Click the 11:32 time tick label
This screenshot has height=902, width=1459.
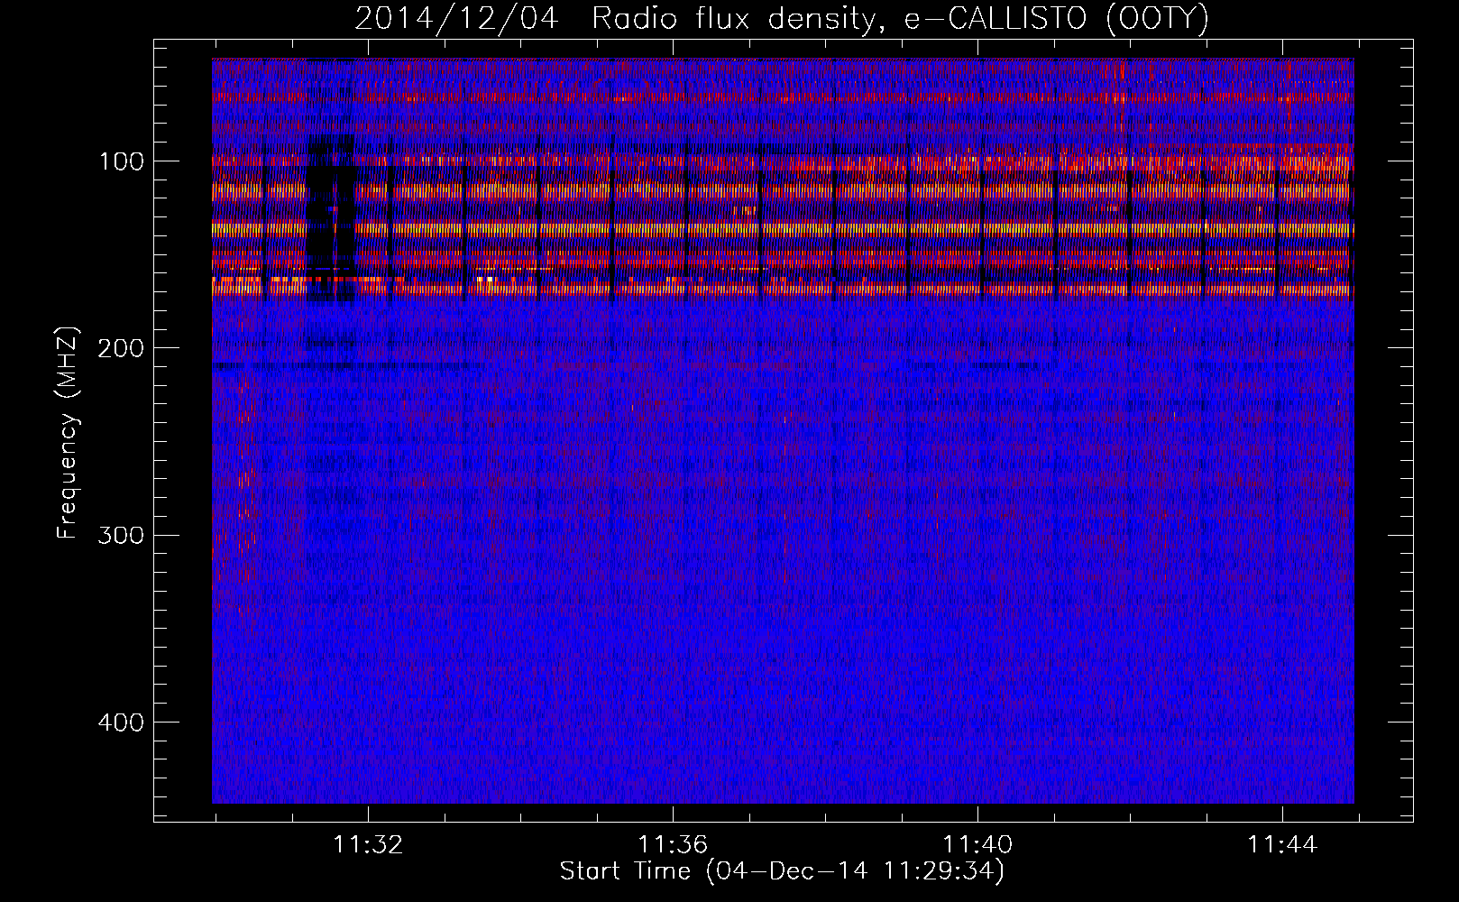pyautogui.click(x=368, y=845)
